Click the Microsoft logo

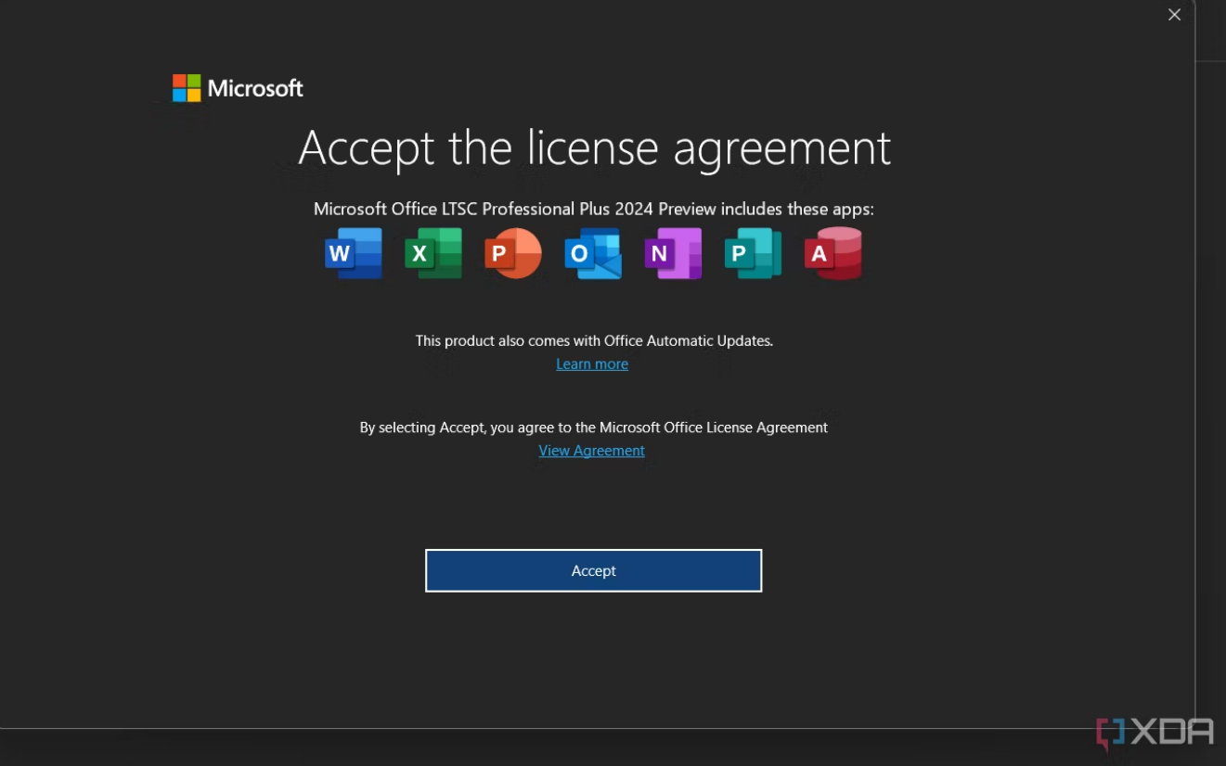(x=238, y=88)
